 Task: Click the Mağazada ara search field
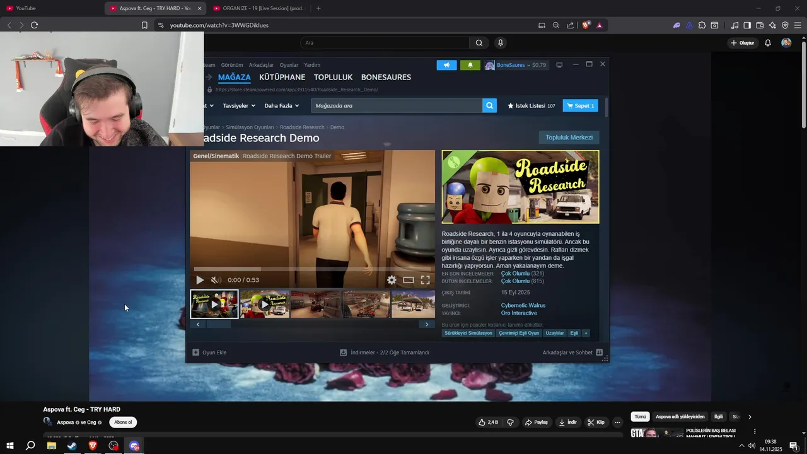pyautogui.click(x=397, y=106)
